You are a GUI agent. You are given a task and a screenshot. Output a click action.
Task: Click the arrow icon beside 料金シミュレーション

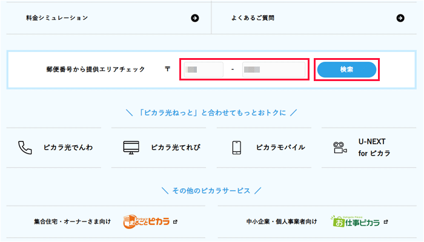194,18
